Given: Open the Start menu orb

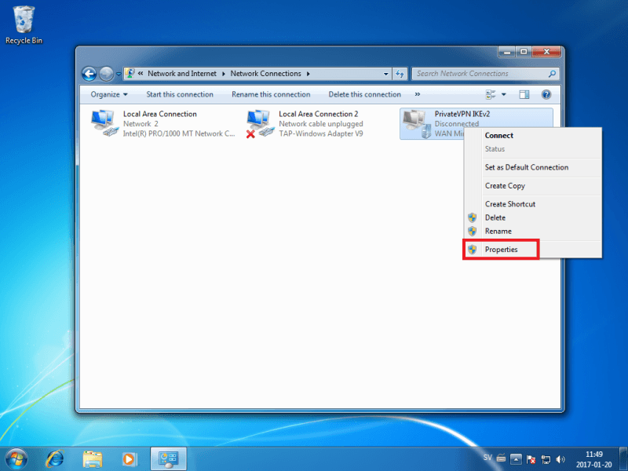Looking at the screenshot, I should tap(16, 458).
